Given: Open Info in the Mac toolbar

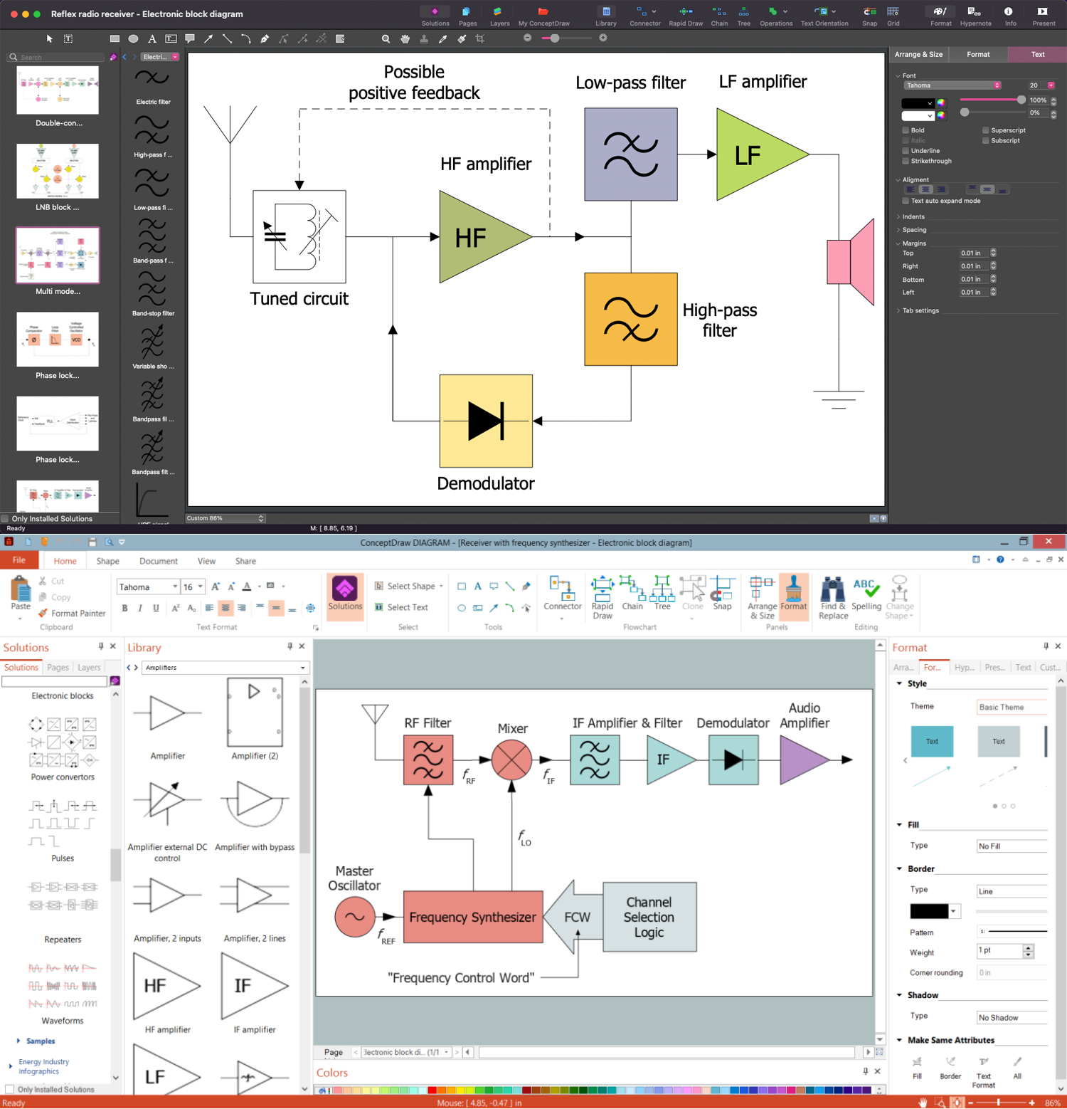Looking at the screenshot, I should pos(1010,16).
